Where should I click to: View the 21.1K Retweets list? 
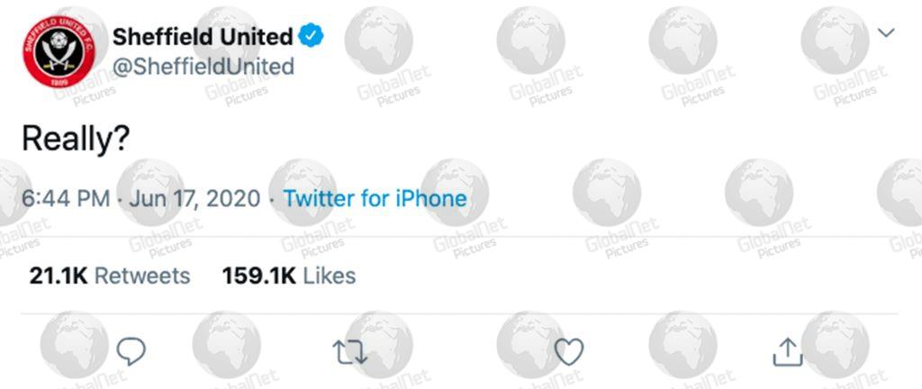(x=110, y=276)
